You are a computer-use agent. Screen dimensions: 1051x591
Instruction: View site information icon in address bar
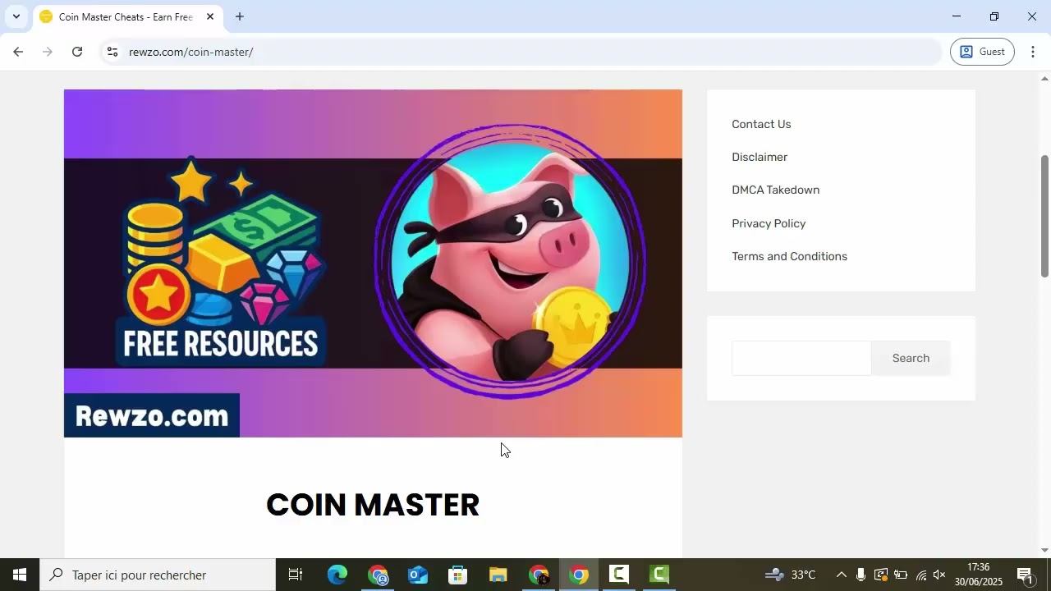tap(112, 52)
